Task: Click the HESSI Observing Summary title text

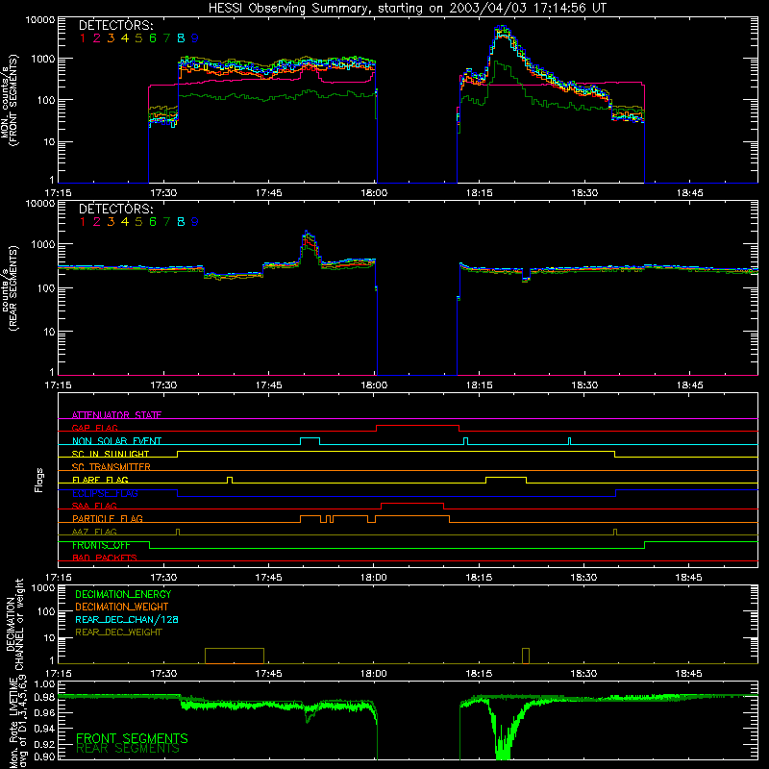Action: [407, 9]
